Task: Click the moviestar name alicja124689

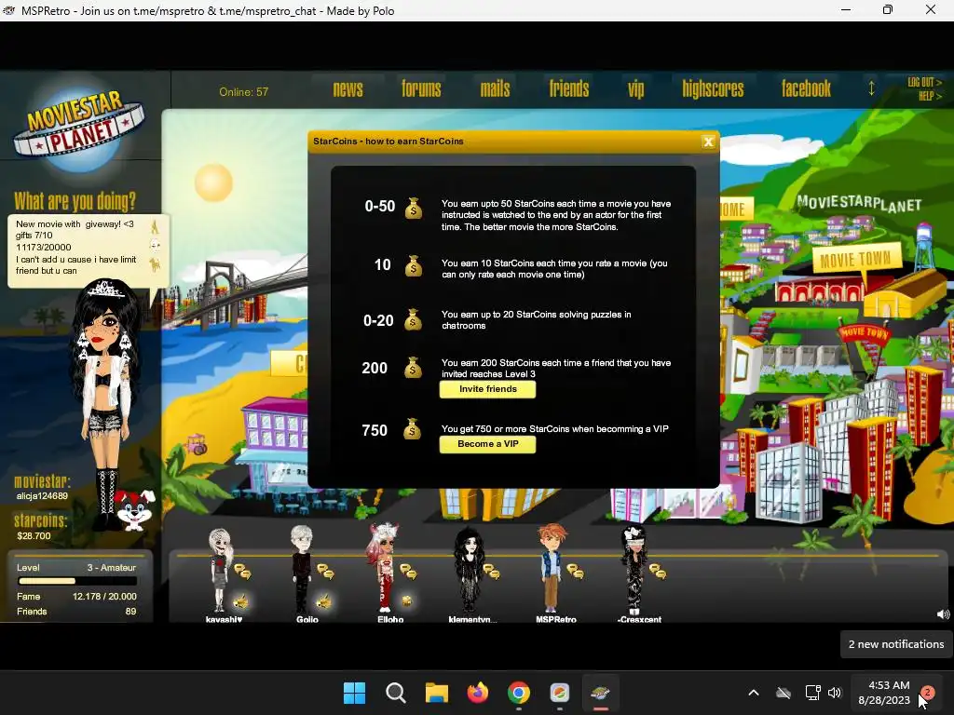Action: pos(42,496)
